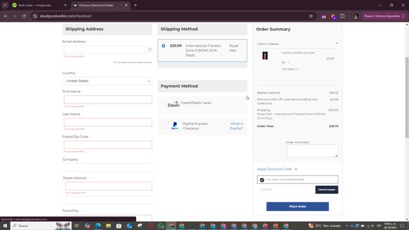409x230 pixels.
Task: Open Microsoft Edge from the taskbar
Action: pyautogui.click(x=98, y=226)
